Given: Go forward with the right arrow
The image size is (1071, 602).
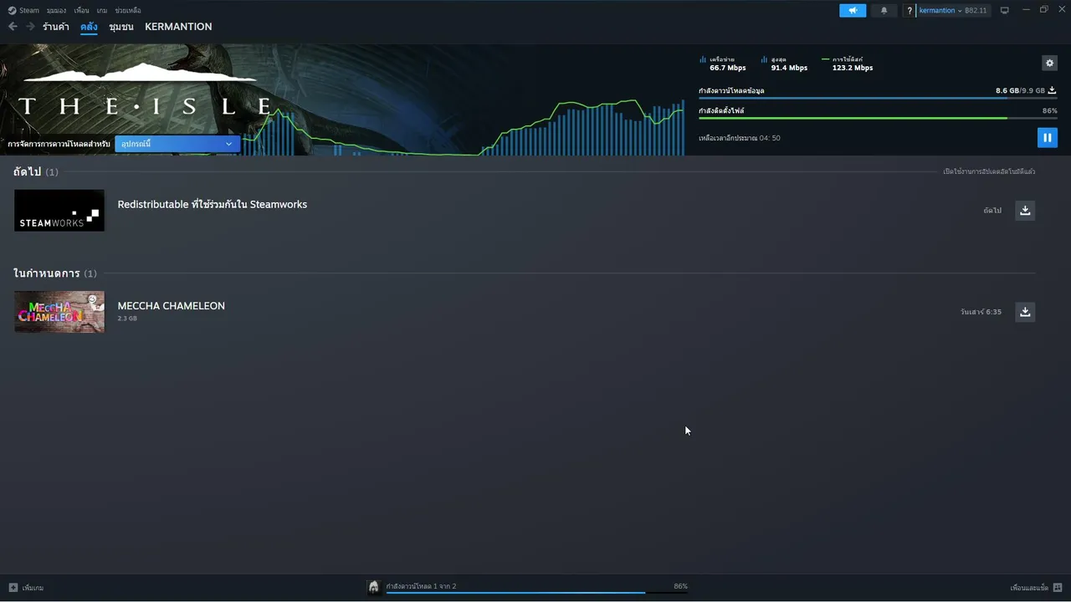Looking at the screenshot, I should (x=30, y=27).
